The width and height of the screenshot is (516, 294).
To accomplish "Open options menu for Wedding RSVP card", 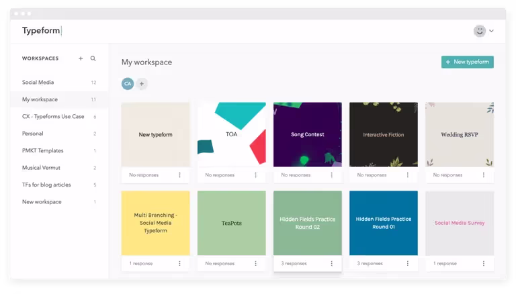I will coord(484,175).
